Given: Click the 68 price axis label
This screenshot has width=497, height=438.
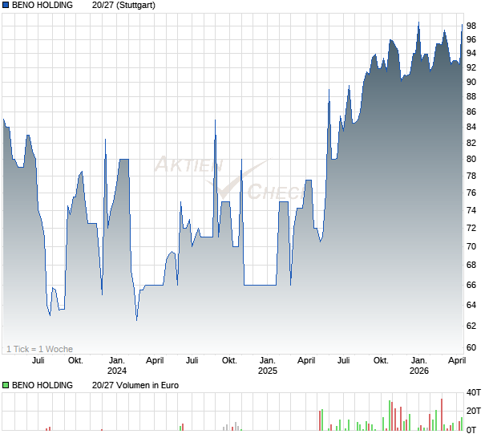Looking at the screenshot, I should click(471, 266).
